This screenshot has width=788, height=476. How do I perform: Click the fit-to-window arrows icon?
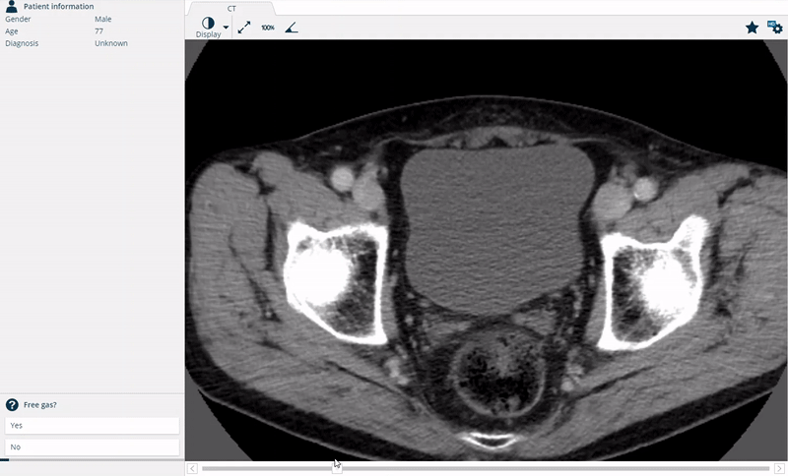pos(244,28)
